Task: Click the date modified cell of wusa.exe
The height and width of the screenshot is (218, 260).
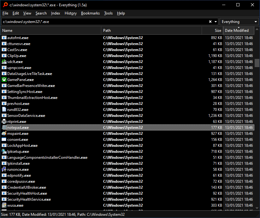Action: click(239, 205)
